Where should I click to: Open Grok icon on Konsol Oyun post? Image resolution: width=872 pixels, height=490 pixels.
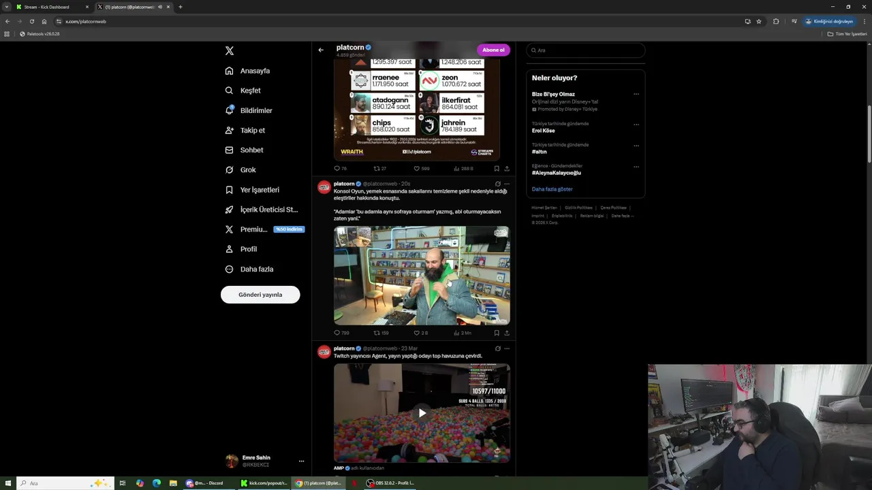tap(497, 184)
